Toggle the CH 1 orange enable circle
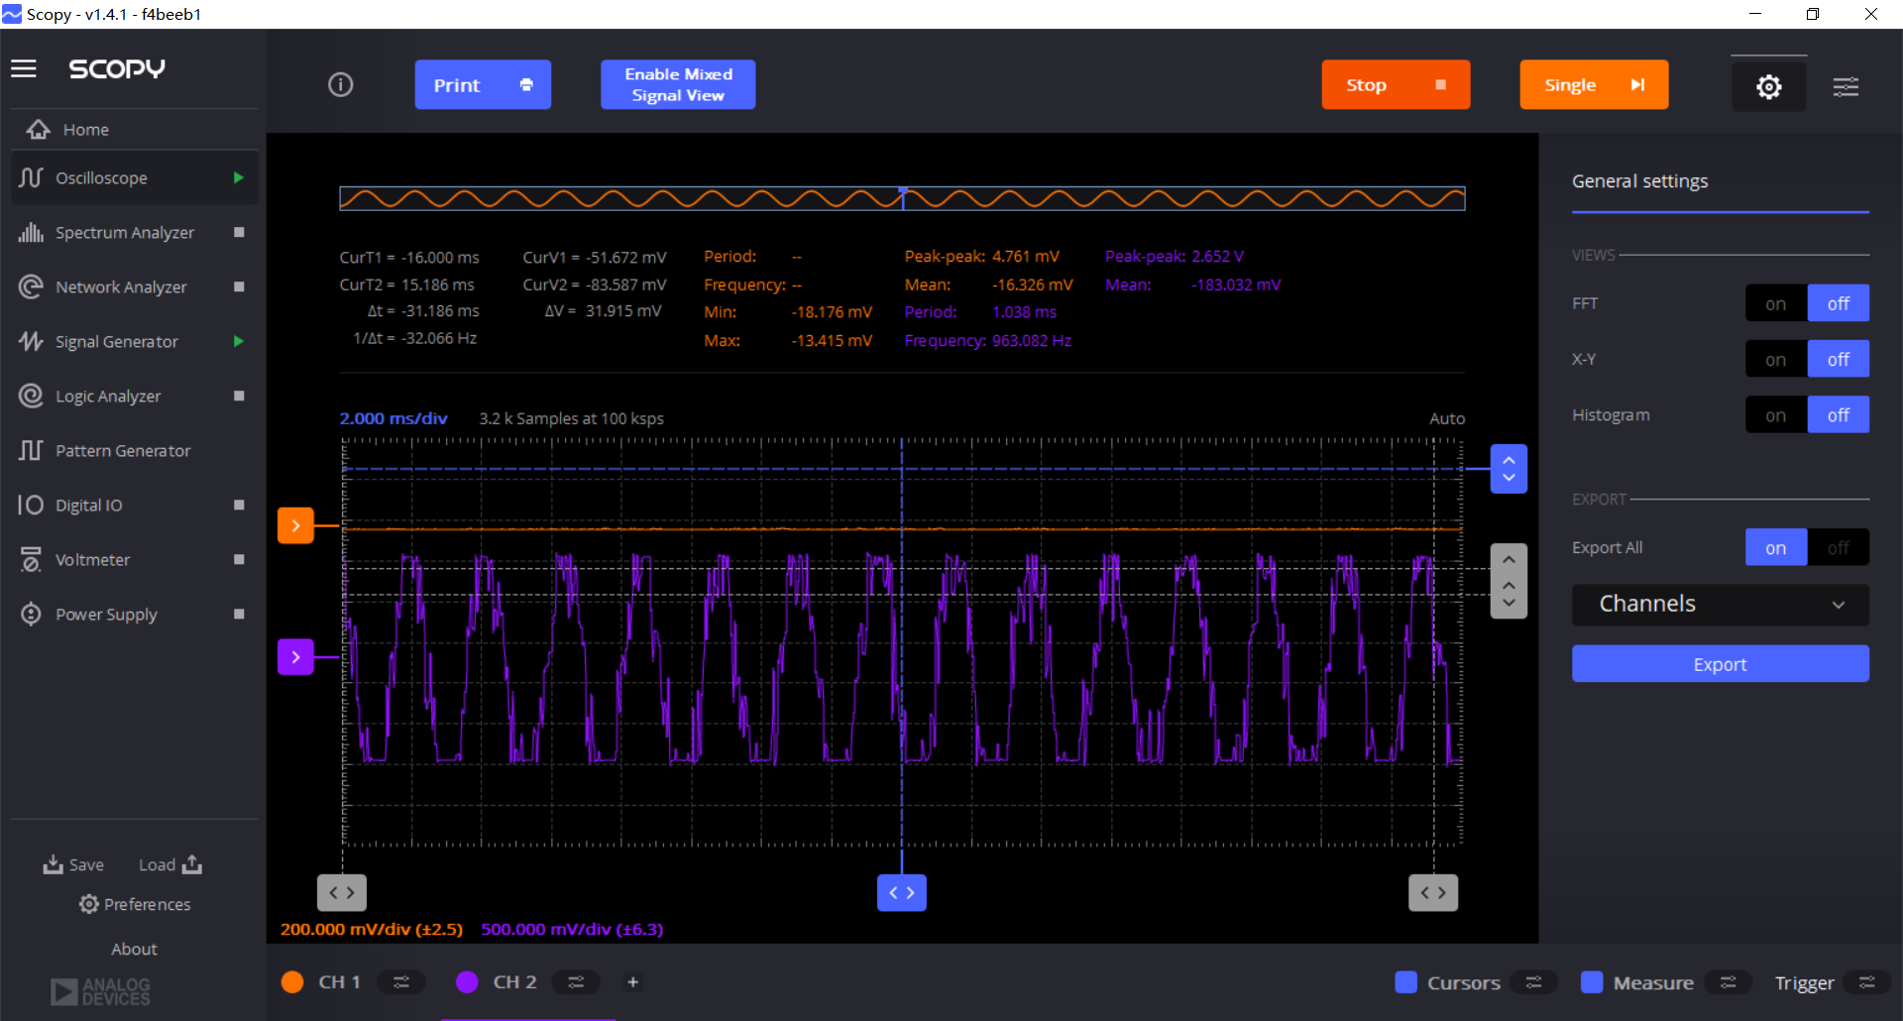Image resolution: width=1903 pixels, height=1021 pixels. click(292, 981)
